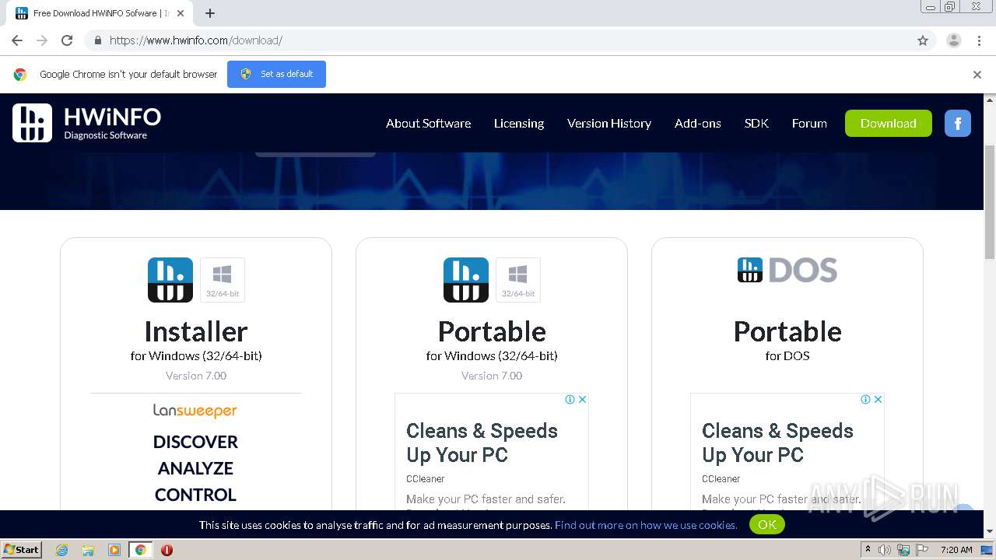Reload the page with refresh icon
This screenshot has width=996, height=560.
pyautogui.click(x=67, y=40)
